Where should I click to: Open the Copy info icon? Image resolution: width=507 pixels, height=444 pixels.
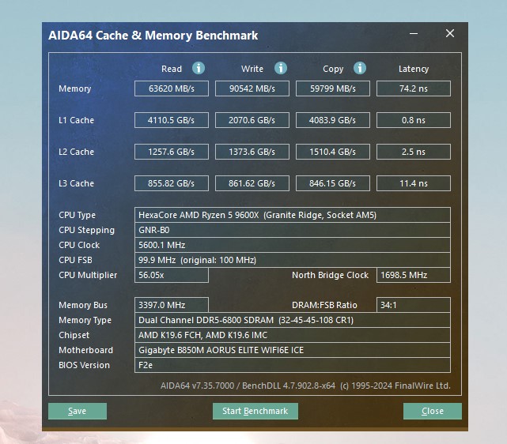[360, 68]
